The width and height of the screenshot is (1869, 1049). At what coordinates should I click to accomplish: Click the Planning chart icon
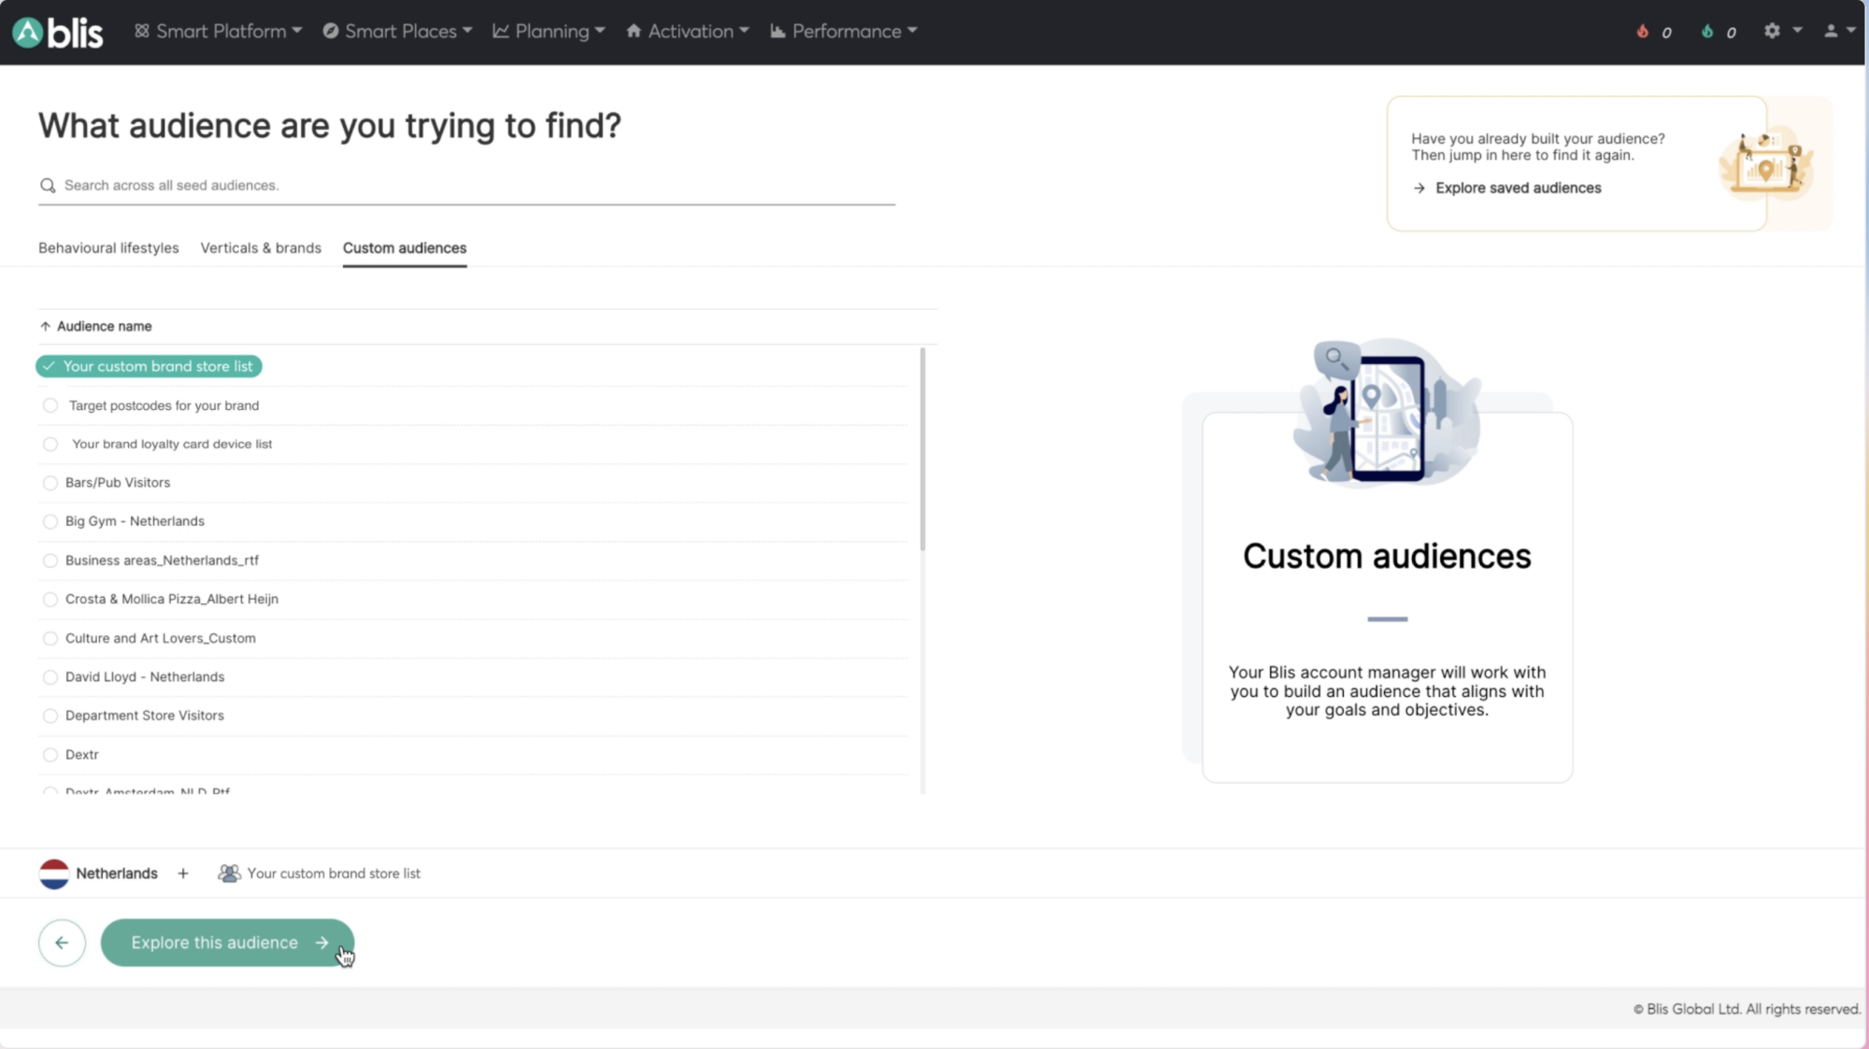pyautogui.click(x=501, y=31)
